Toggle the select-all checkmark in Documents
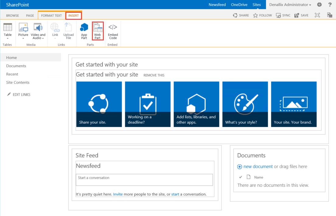The width and height of the screenshot is (336, 216). (x=240, y=177)
